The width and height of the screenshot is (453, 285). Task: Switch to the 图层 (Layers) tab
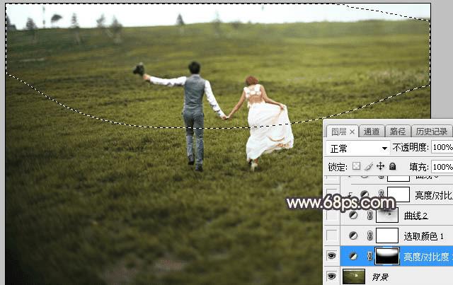[339, 132]
